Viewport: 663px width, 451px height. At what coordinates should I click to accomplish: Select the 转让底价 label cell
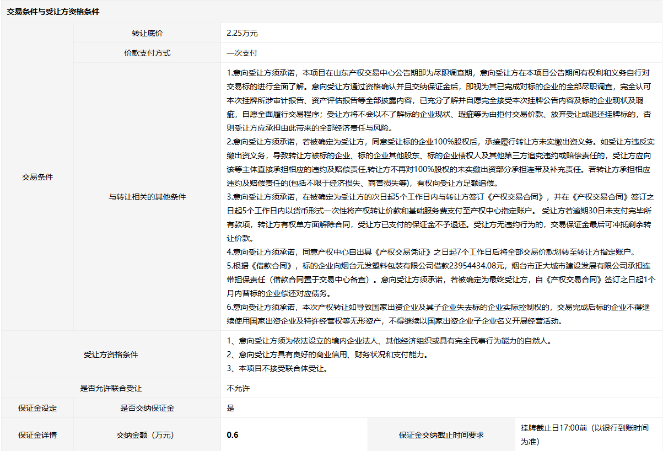(147, 33)
